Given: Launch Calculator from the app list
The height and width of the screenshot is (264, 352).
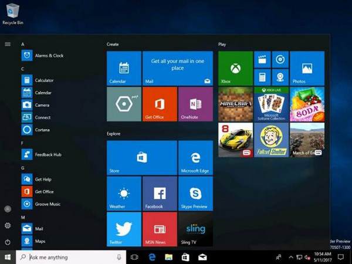Looking at the screenshot, I should tap(38, 80).
